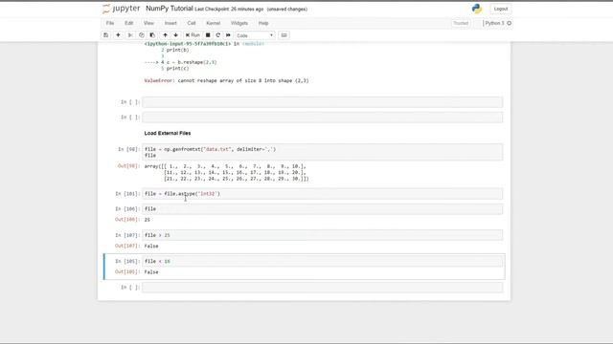Screen dimensions: 613x344
Task: Restart kernel and run all icon
Action: coord(228,35)
